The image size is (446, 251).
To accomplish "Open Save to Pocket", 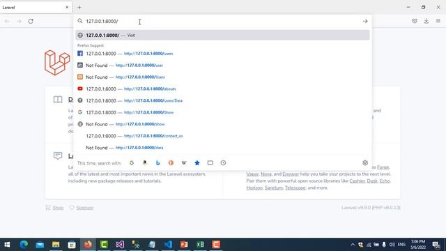I will click(415, 21).
